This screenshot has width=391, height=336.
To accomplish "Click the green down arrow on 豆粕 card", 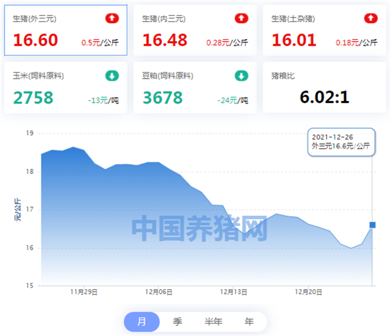I will pos(241,76).
